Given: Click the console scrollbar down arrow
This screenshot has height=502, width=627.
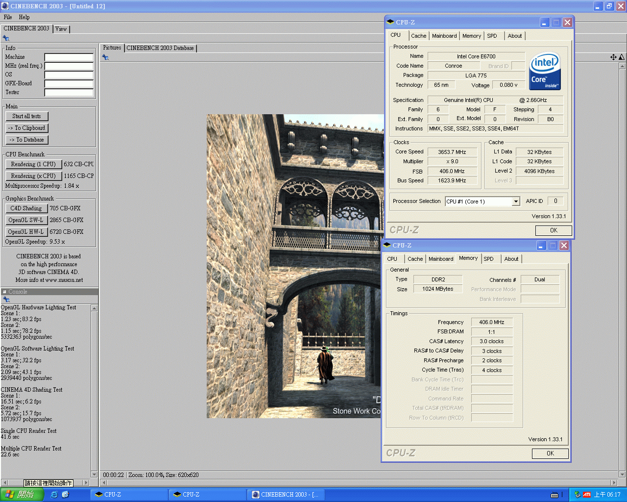Looking at the screenshot, I should pos(94,475).
